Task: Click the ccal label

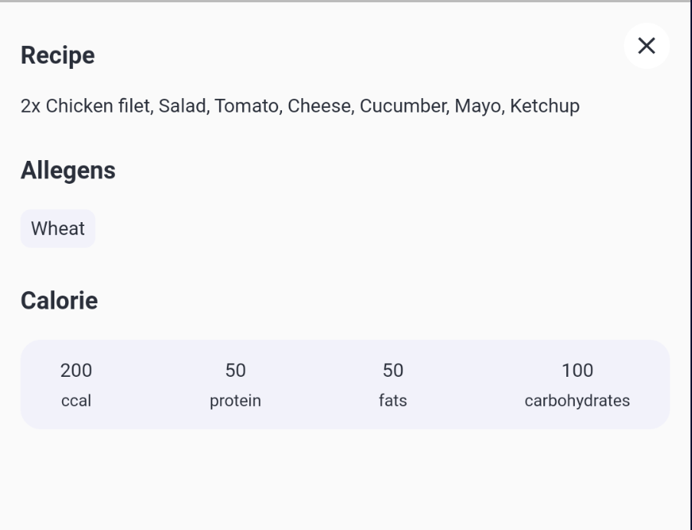Action: [77, 401]
